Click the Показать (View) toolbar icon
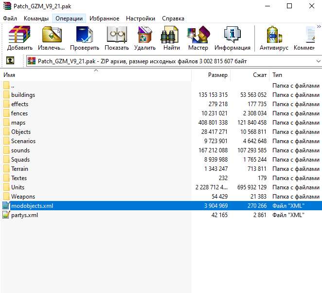 [x=116, y=35]
